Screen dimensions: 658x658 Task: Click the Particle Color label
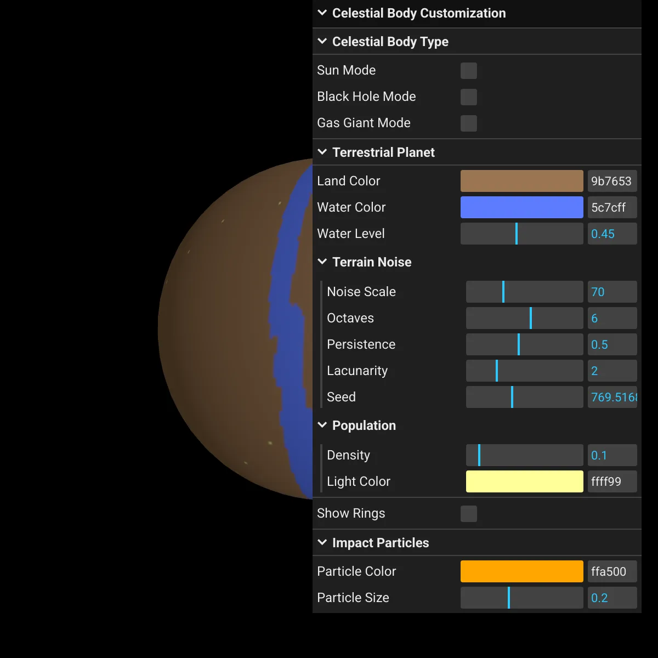click(356, 571)
